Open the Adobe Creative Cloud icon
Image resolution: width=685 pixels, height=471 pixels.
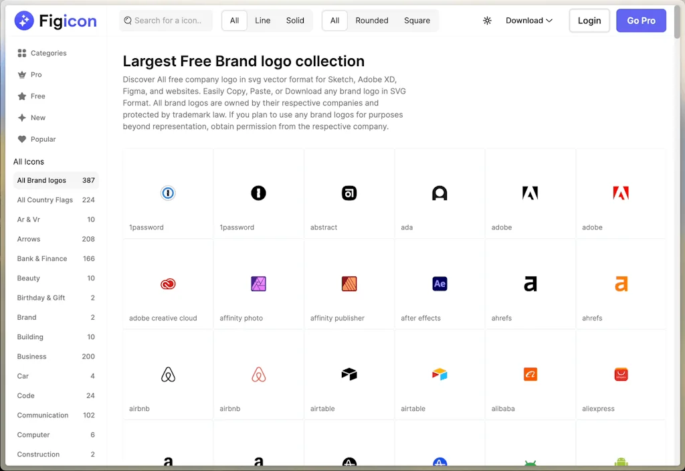tap(168, 284)
